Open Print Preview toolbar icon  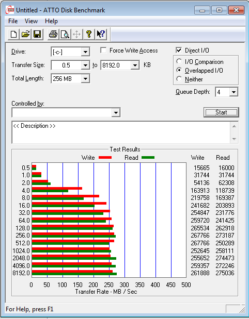coord(65,34)
